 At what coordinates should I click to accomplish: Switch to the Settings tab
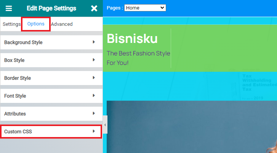(x=11, y=24)
